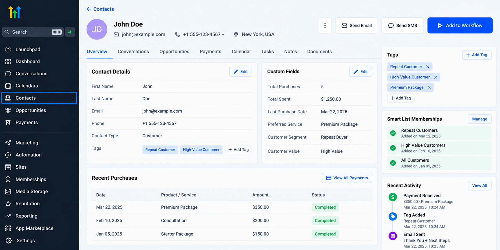Click the JD avatar circle
The image size is (500, 250).
pos(97,29)
